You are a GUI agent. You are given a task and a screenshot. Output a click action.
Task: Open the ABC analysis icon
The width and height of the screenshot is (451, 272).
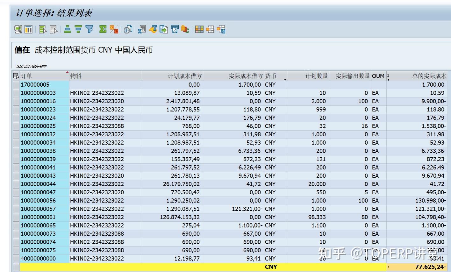pyautogui.click(x=185, y=29)
